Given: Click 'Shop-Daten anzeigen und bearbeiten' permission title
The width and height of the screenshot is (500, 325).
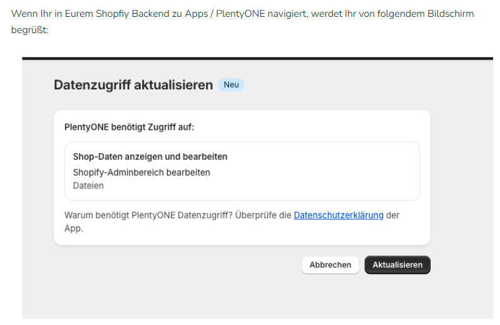Looking at the screenshot, I should [x=150, y=157].
